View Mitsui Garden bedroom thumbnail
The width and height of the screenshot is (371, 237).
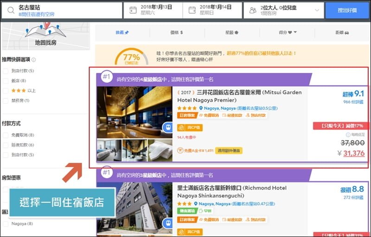(x=109, y=150)
